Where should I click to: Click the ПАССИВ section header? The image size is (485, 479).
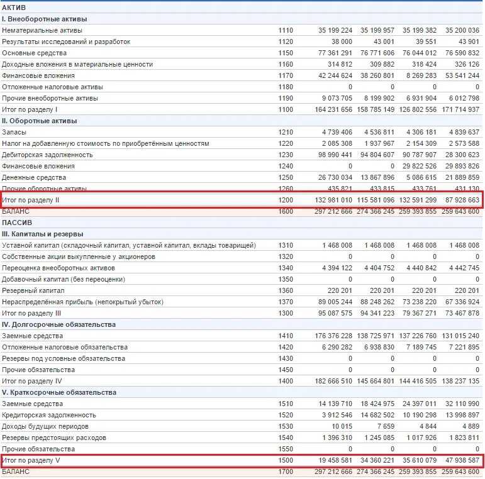pos(17,223)
